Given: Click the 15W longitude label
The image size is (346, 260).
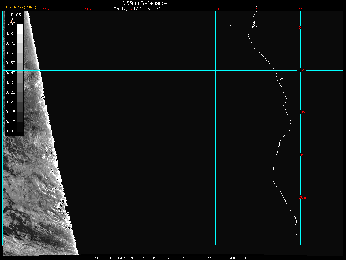Looking at the screenshot, I should (x=47, y=9).
